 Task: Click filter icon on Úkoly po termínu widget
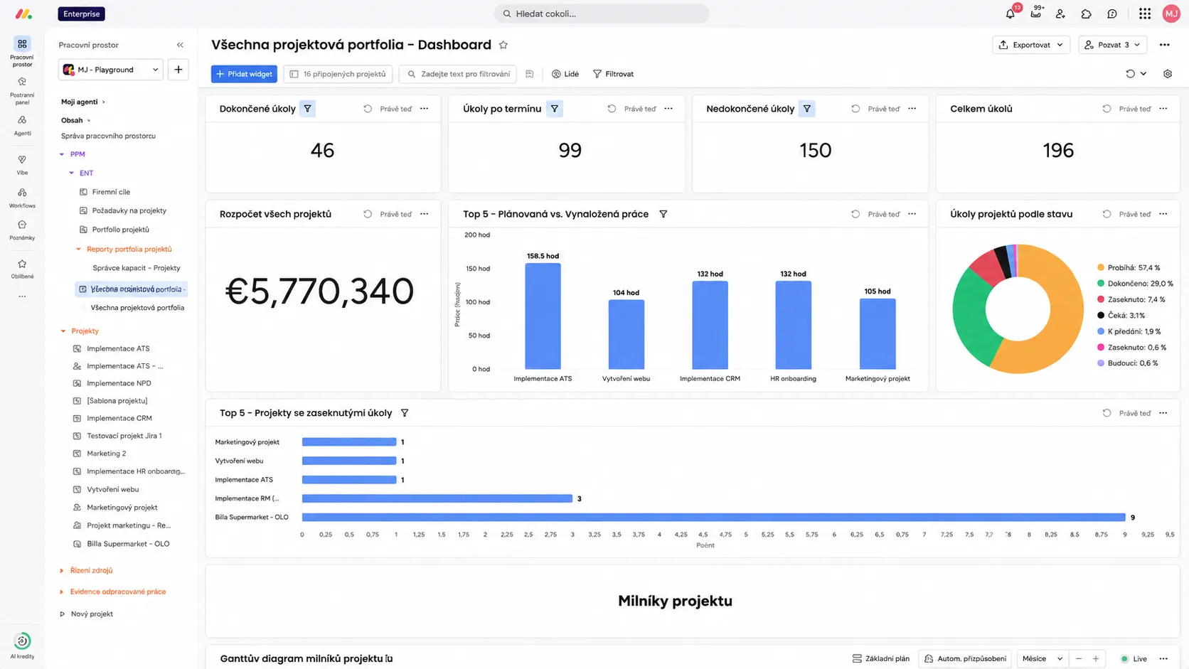coord(555,109)
